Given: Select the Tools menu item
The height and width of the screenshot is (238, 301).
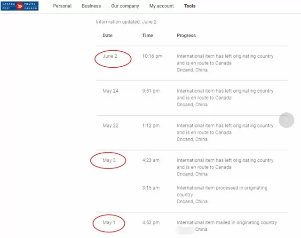Looking at the screenshot, I should tap(190, 6).
